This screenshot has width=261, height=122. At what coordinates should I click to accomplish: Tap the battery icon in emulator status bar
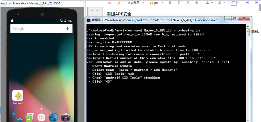click(x=66, y=21)
